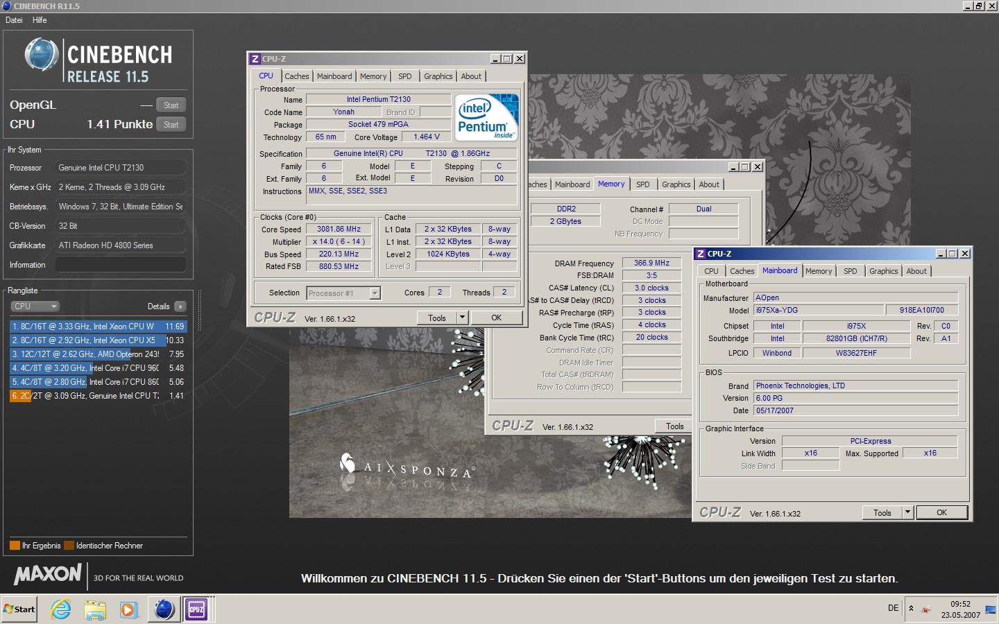This screenshot has width=999, height=624.
Task: Switch to Memory tab in CPU window
Action: point(373,76)
